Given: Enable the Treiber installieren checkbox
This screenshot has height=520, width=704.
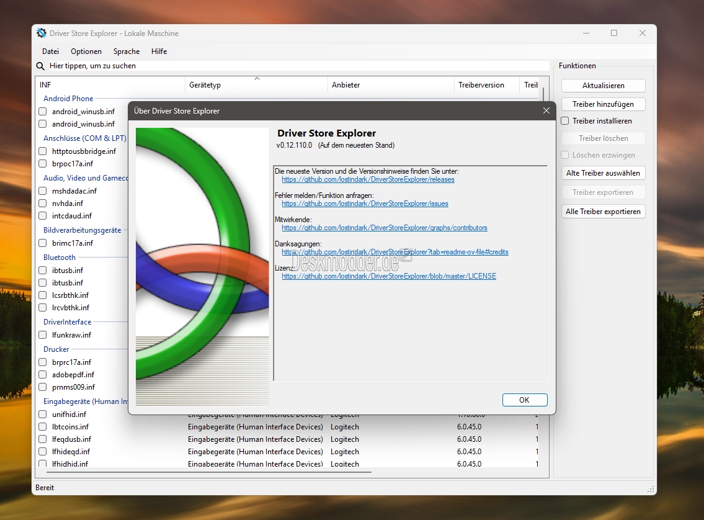Looking at the screenshot, I should [565, 121].
